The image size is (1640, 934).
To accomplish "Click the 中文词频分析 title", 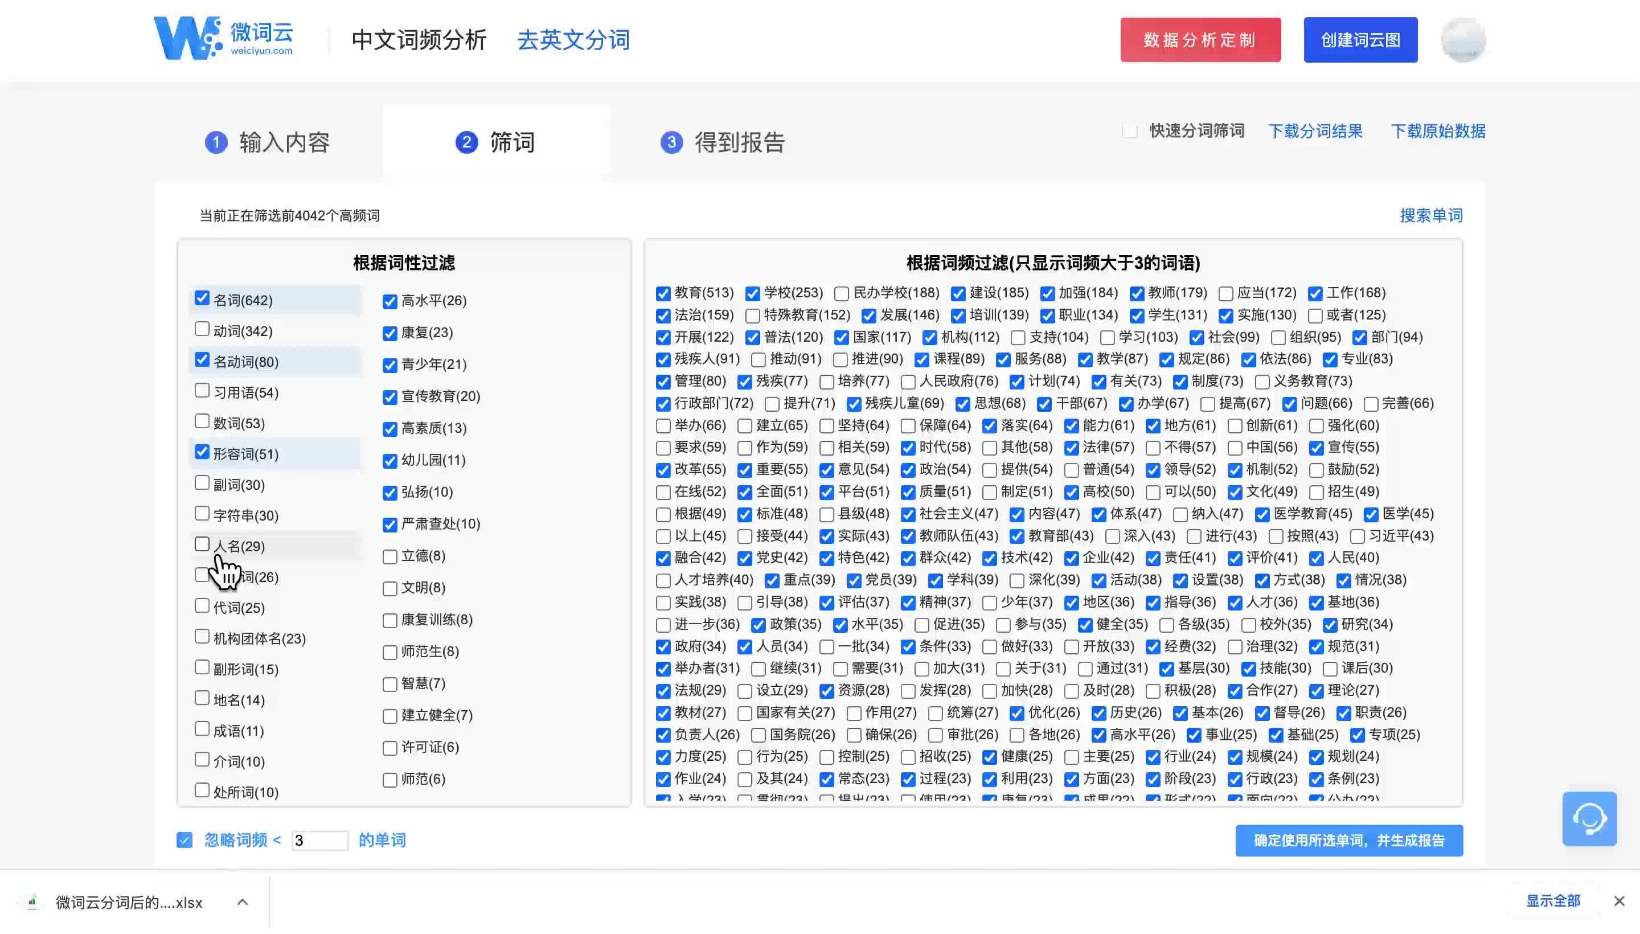I will click(419, 40).
